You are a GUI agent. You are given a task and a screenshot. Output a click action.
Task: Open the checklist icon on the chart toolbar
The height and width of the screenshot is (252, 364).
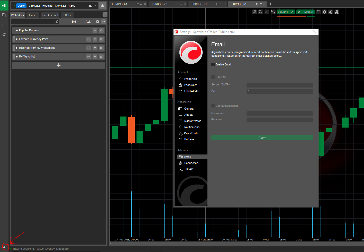(318, 12)
